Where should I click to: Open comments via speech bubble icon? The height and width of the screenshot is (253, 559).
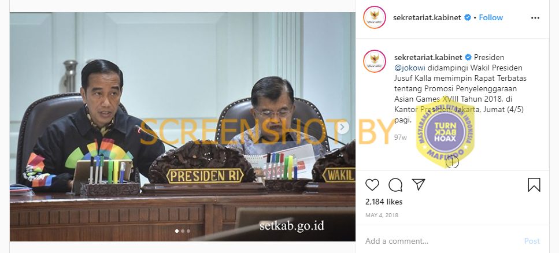point(395,185)
